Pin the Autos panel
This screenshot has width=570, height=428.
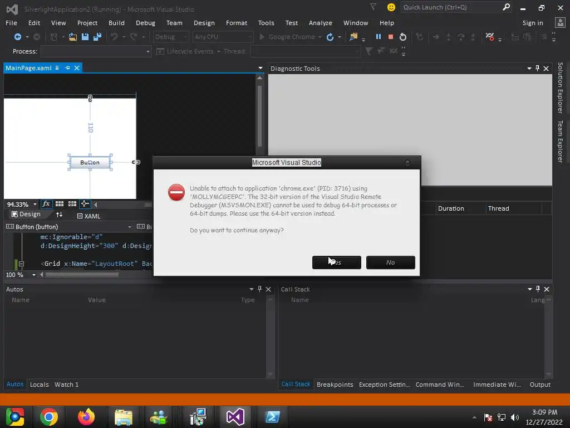point(259,289)
